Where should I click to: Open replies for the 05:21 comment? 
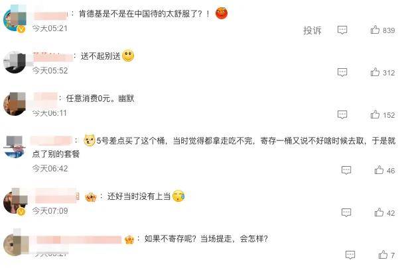342,30
